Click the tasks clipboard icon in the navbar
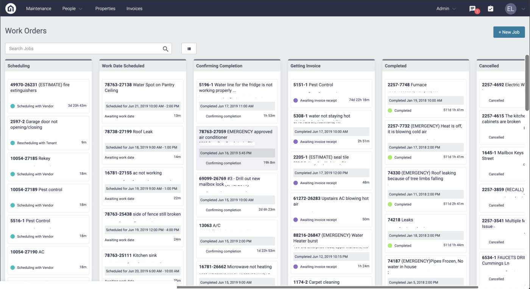 point(491,8)
